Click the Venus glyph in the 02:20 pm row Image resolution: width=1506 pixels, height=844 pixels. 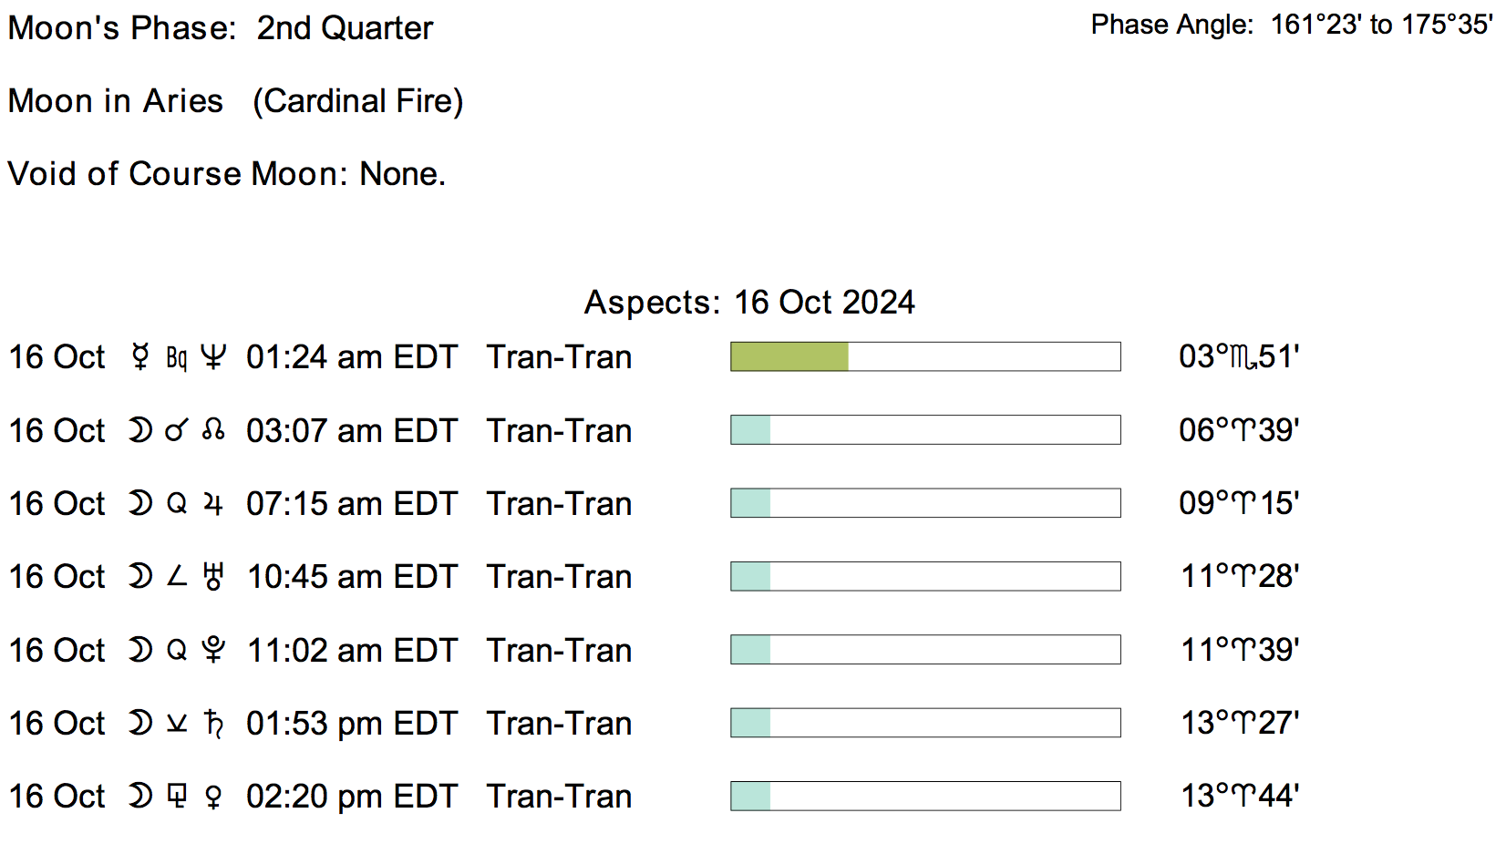tap(213, 798)
